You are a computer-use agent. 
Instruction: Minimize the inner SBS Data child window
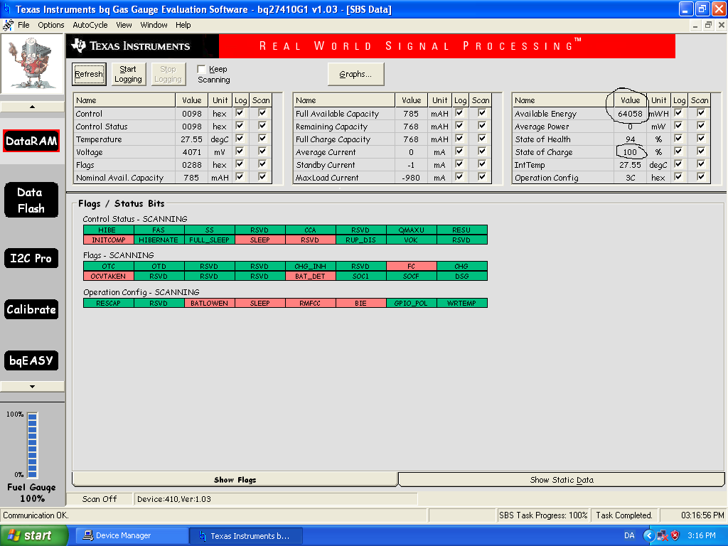click(695, 25)
